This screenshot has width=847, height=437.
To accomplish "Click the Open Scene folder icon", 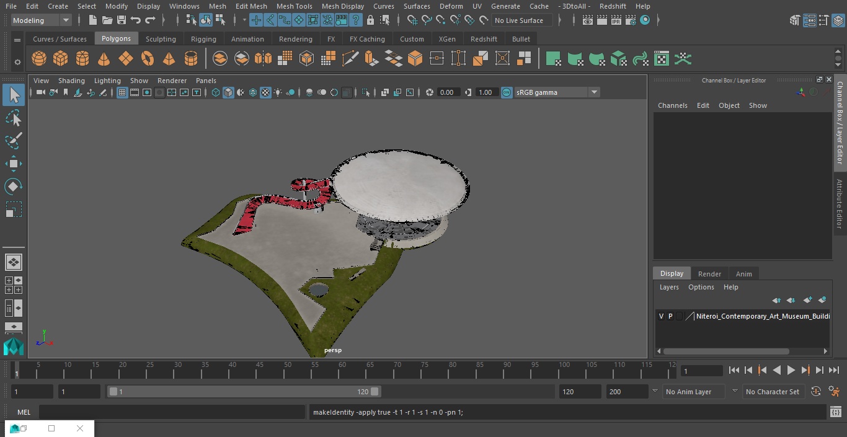I will click(107, 20).
